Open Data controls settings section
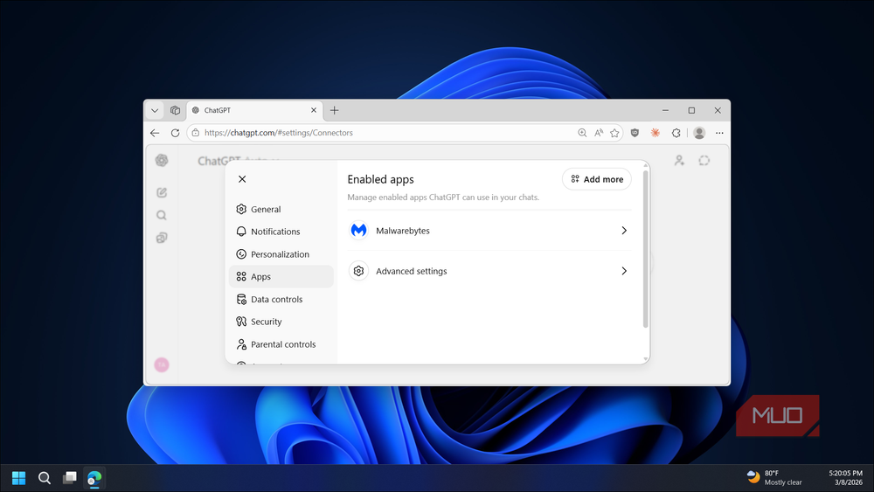Viewport: 874px width, 492px height. point(281,299)
